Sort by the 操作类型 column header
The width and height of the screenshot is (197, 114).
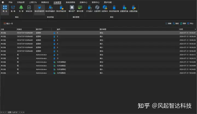[x=139, y=29]
